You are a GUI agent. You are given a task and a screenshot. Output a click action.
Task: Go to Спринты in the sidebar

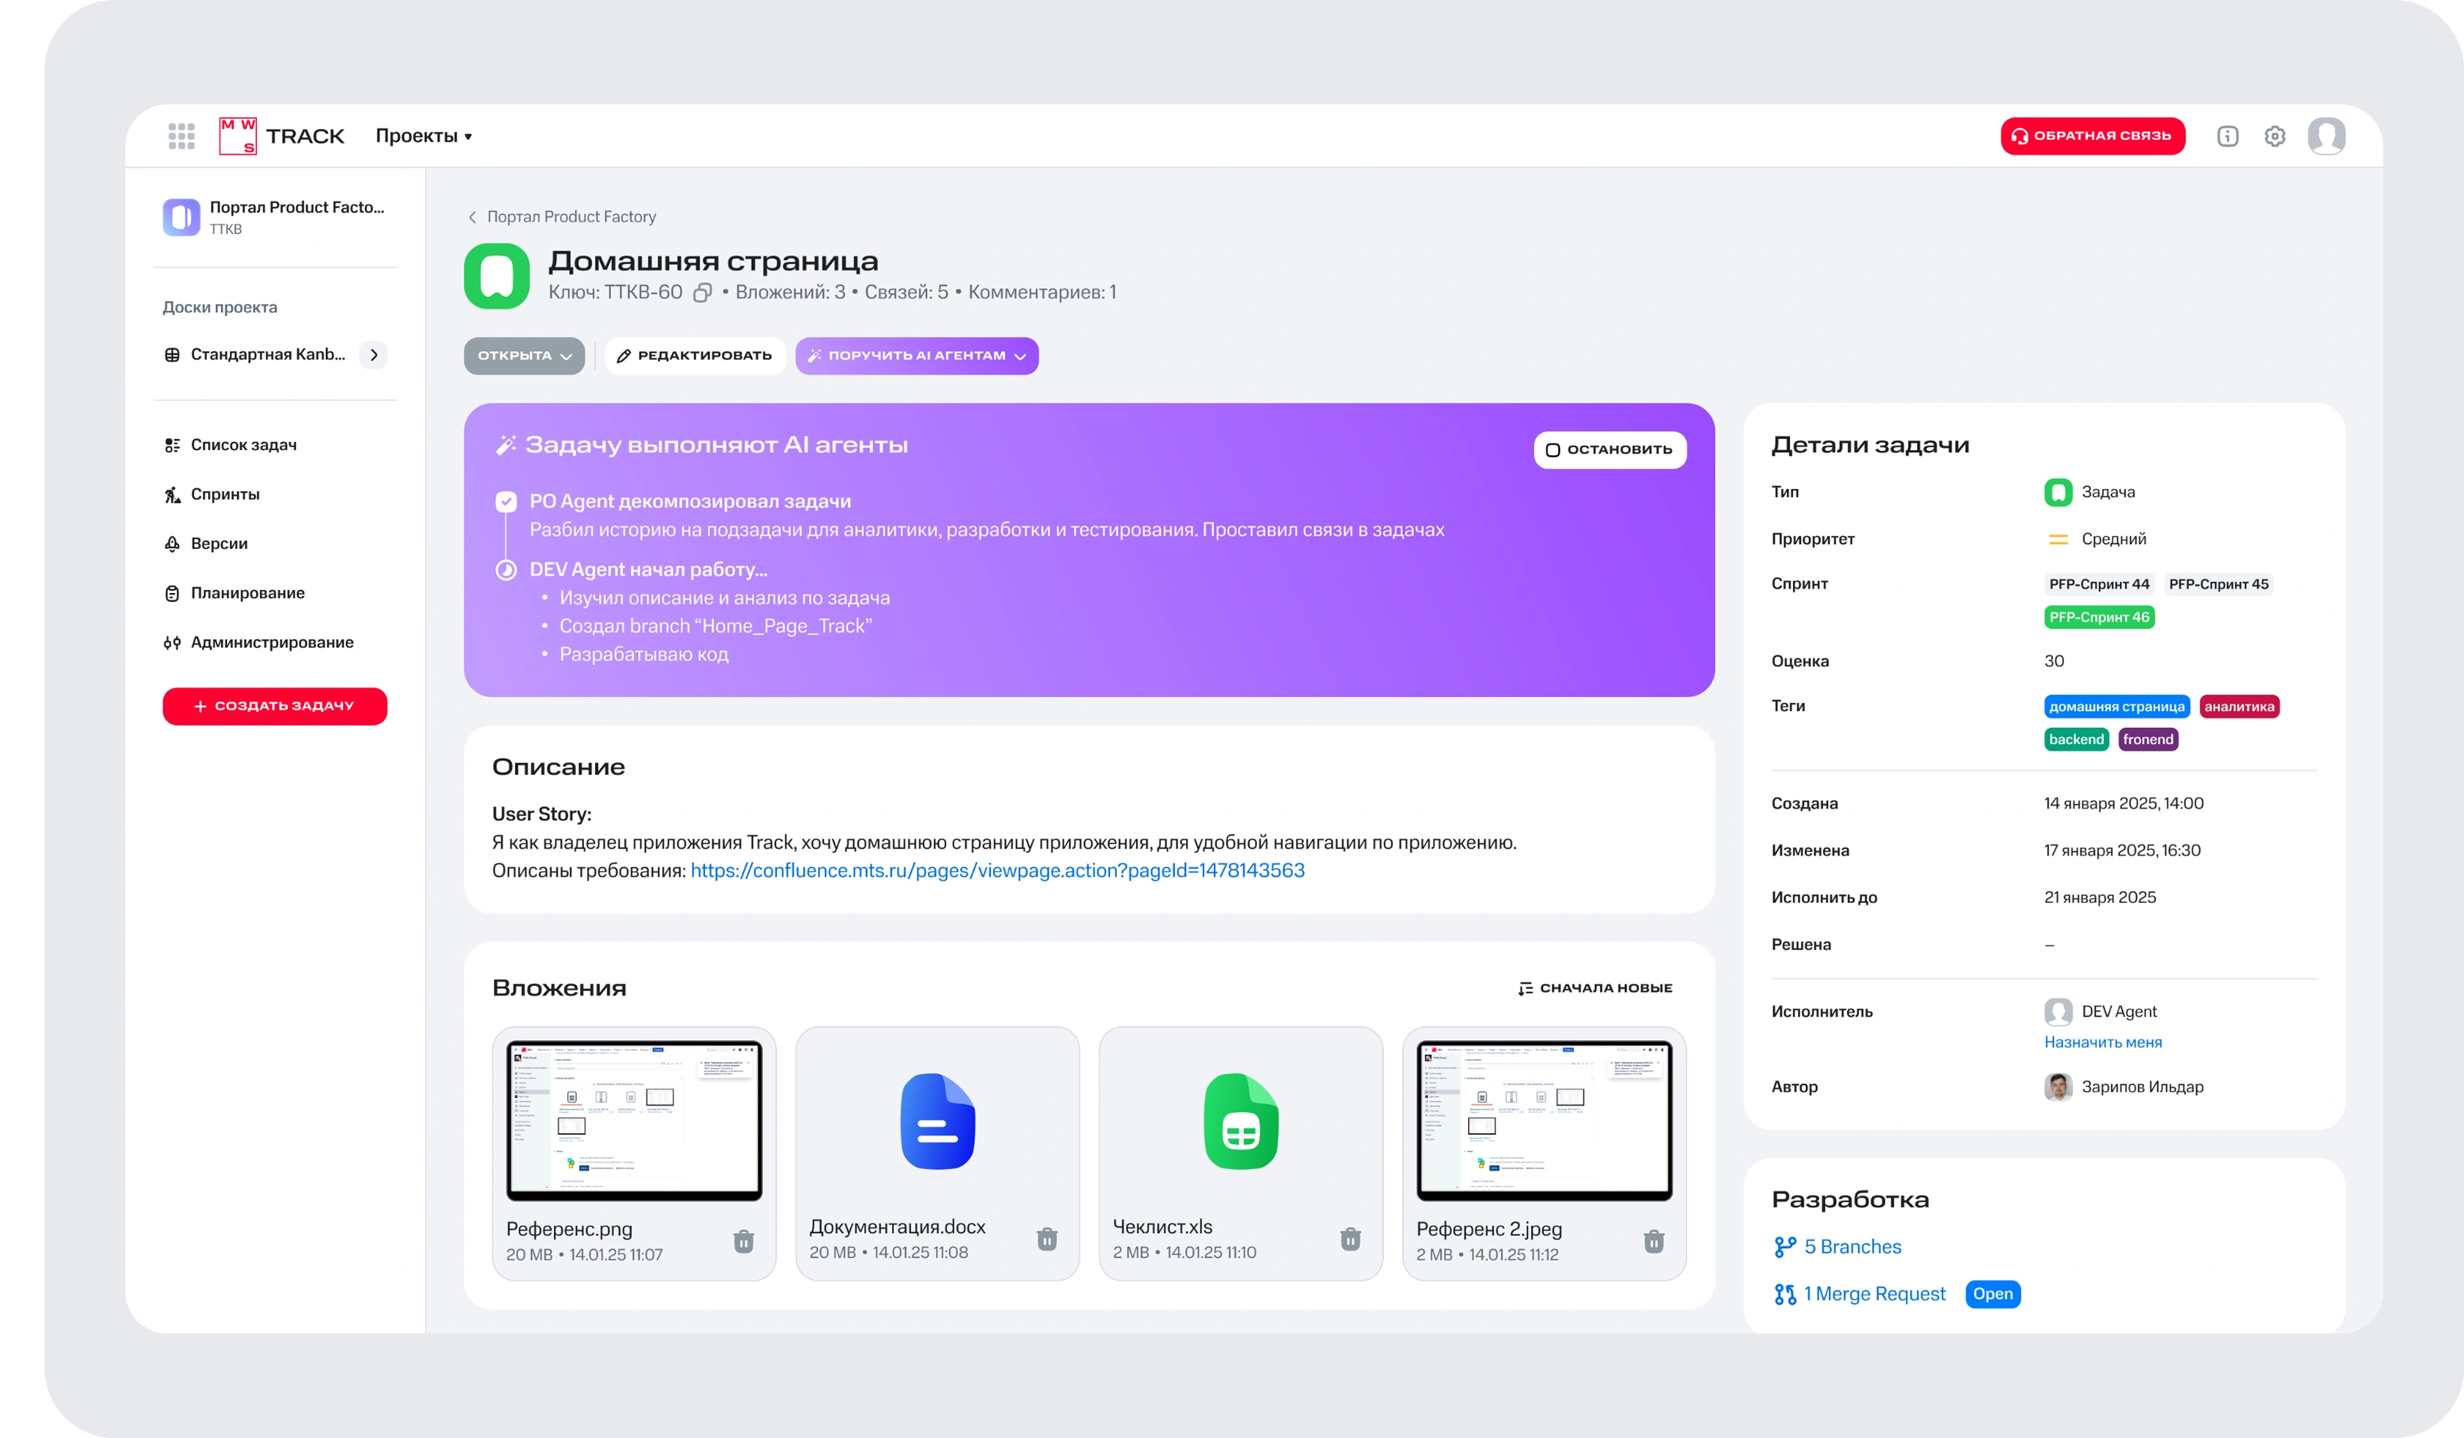225,494
